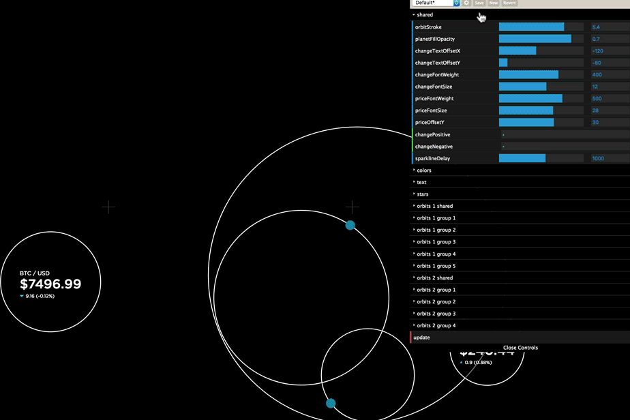Click the orbitStroke value field 5.4
Screen dimensions: 630x420
(x=610, y=27)
